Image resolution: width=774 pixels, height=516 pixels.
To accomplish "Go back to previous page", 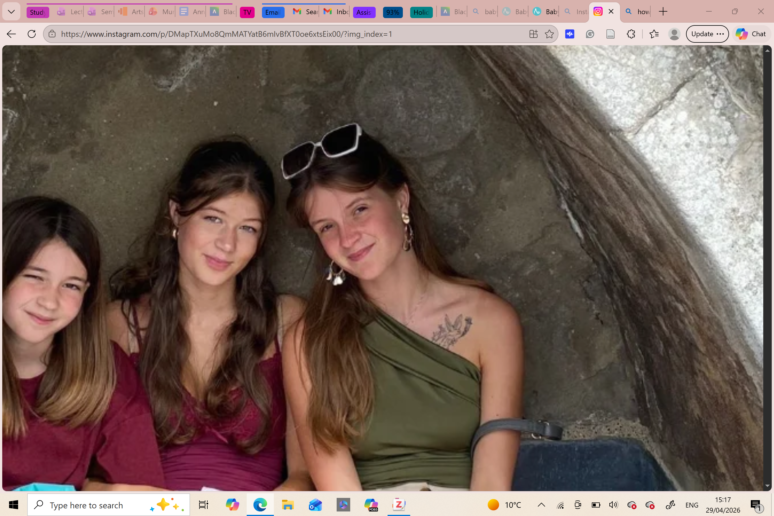I will (x=11, y=34).
